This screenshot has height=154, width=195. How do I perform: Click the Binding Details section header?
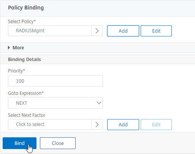tap(24, 60)
